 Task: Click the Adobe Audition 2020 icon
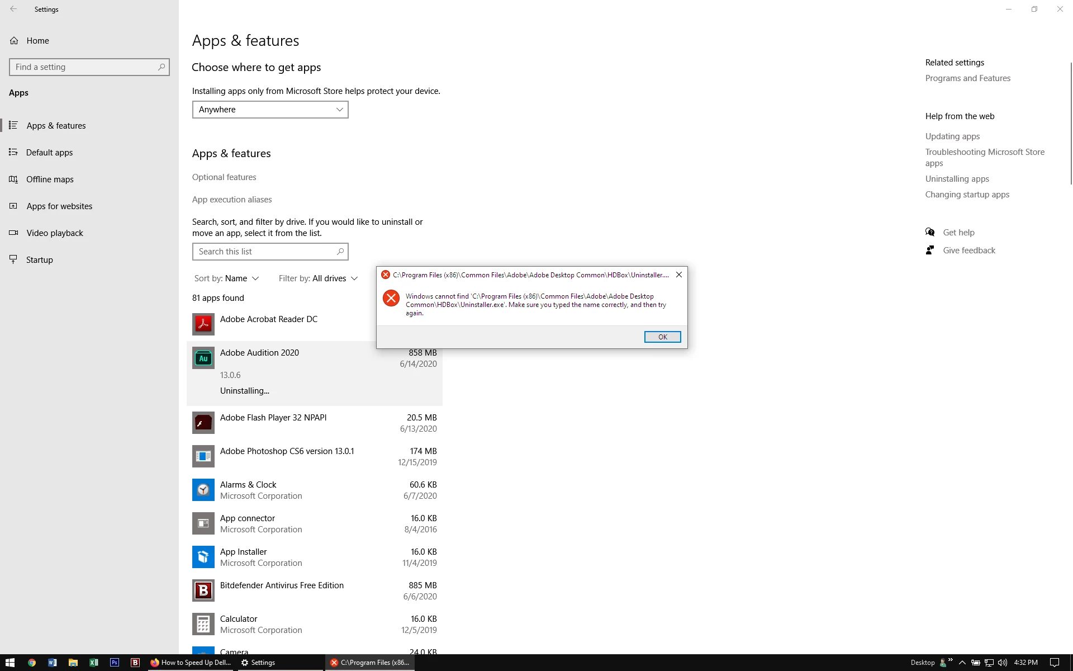pyautogui.click(x=203, y=358)
